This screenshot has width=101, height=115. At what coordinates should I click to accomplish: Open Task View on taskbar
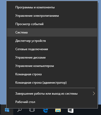(x=32, y=110)
